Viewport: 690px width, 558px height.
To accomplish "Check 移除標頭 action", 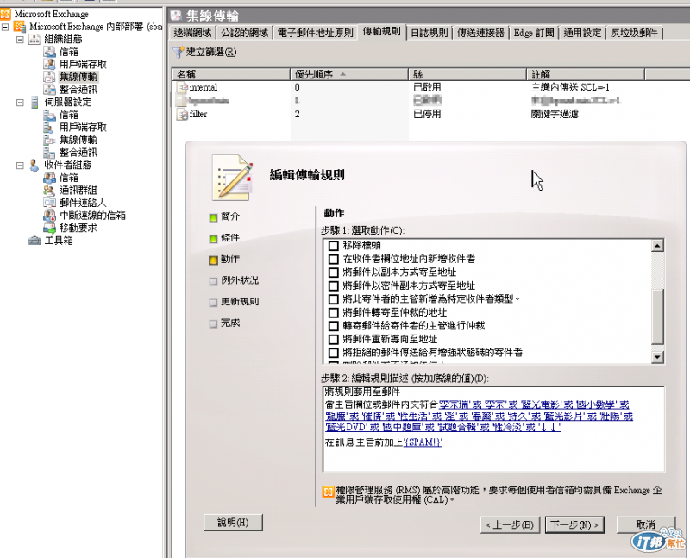I will (334, 246).
